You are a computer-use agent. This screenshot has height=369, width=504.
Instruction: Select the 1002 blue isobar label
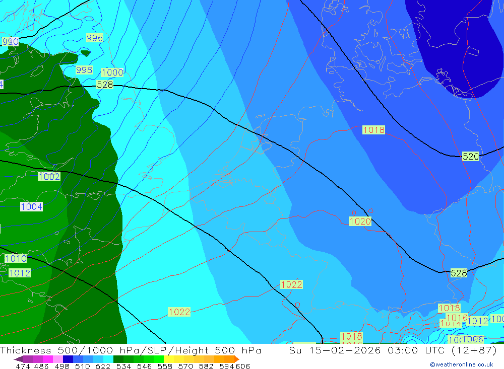click(49, 176)
